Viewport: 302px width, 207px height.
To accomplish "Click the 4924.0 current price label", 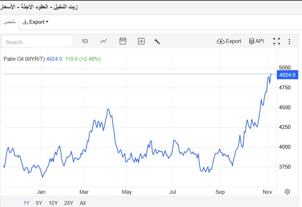I will click(287, 75).
